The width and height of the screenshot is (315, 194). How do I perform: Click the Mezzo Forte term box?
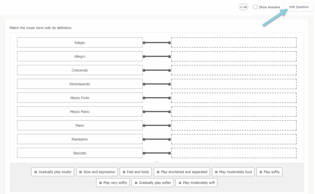(80, 98)
